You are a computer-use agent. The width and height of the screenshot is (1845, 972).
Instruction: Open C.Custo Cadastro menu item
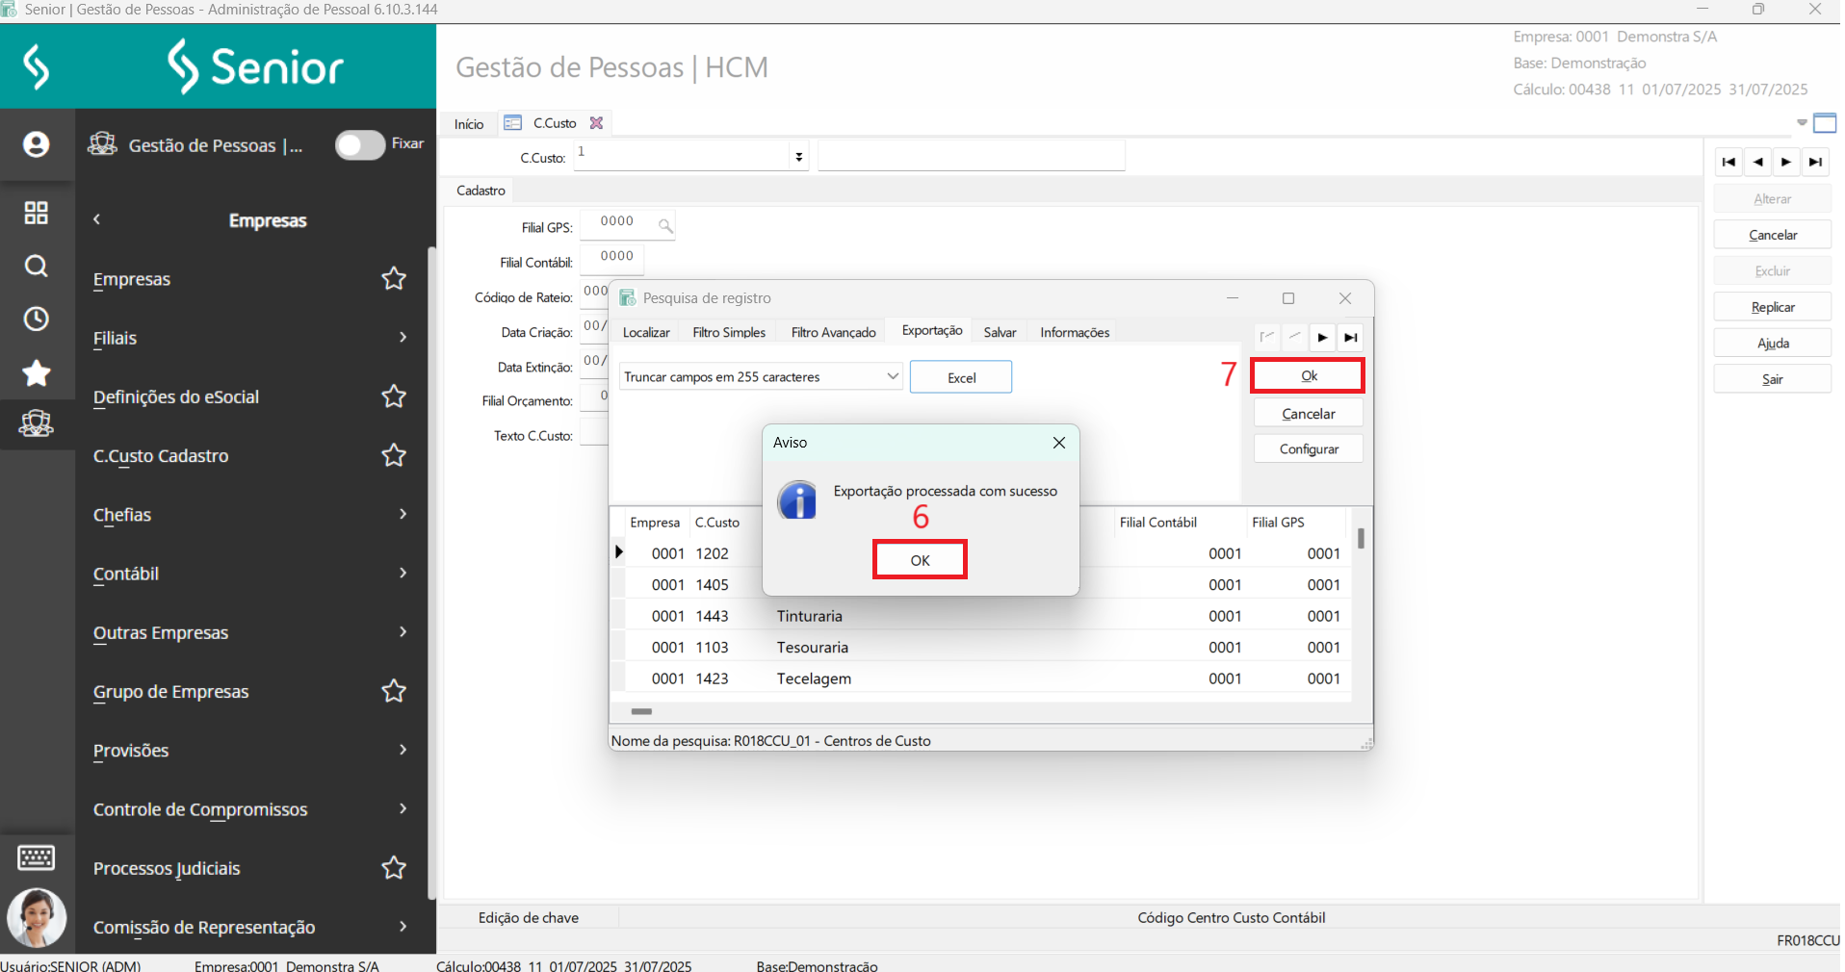pyautogui.click(x=161, y=456)
